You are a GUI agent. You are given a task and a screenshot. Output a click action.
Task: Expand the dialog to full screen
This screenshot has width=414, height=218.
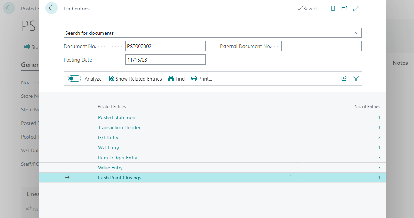[x=356, y=9]
